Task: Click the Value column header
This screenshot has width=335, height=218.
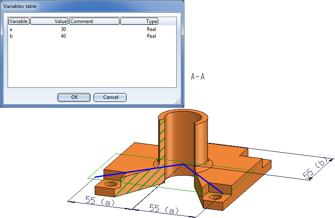Action: tap(49, 21)
